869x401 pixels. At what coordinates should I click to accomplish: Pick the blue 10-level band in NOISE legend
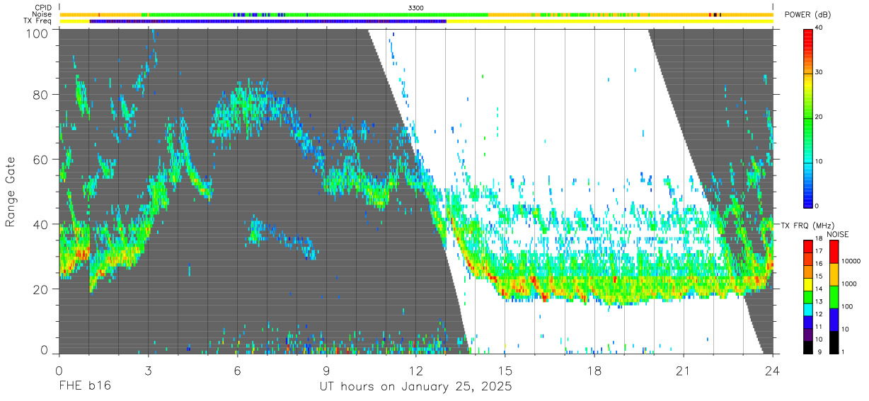click(834, 320)
